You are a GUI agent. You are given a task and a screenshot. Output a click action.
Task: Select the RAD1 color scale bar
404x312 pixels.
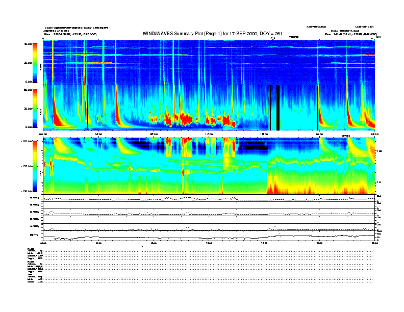coord(35,108)
